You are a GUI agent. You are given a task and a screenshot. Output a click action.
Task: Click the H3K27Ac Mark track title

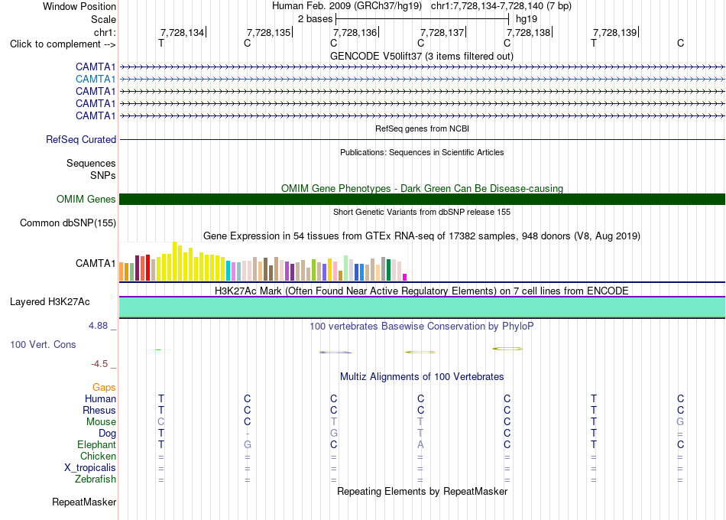[422, 291]
